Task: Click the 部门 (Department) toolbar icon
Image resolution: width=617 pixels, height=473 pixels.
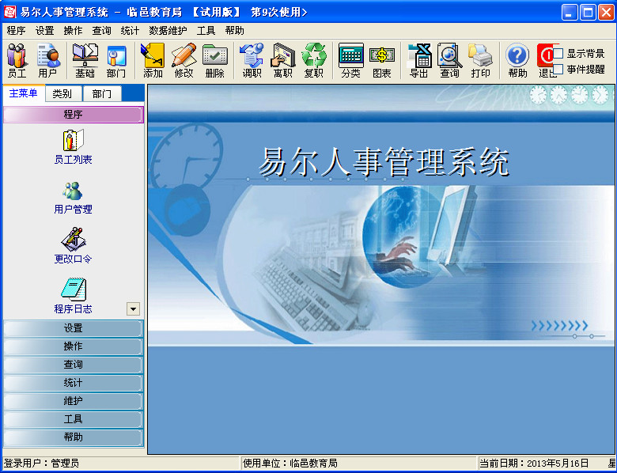Action: (x=116, y=61)
